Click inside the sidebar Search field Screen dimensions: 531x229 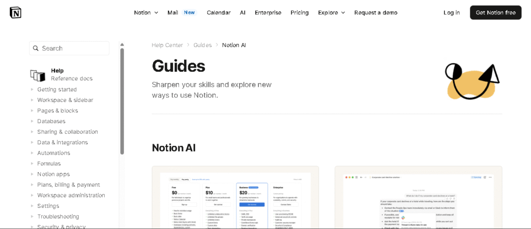73,48
